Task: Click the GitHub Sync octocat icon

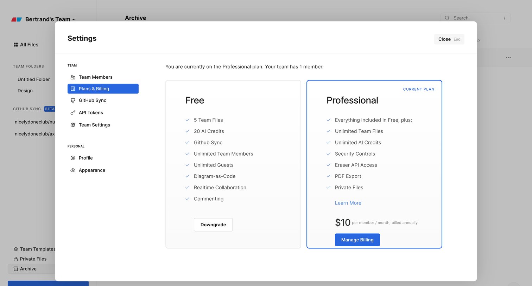Action: [73, 100]
